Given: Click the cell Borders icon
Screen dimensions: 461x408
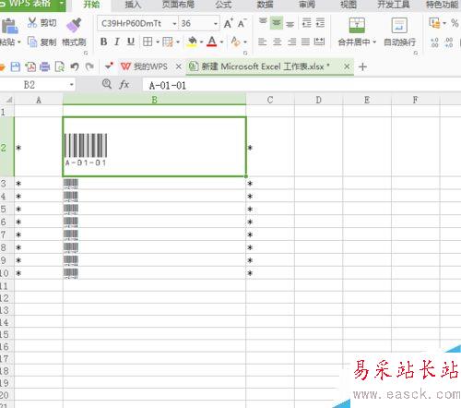Looking at the screenshot, I should [x=148, y=42].
